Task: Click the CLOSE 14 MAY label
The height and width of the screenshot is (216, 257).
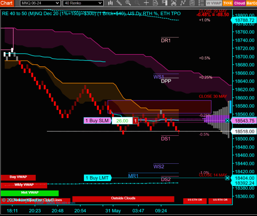Action: (x=213, y=175)
